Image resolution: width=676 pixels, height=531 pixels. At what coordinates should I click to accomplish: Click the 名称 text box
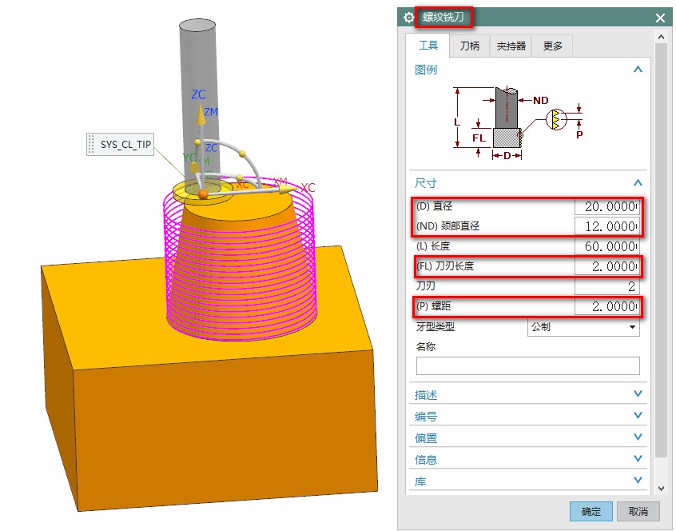[527, 366]
